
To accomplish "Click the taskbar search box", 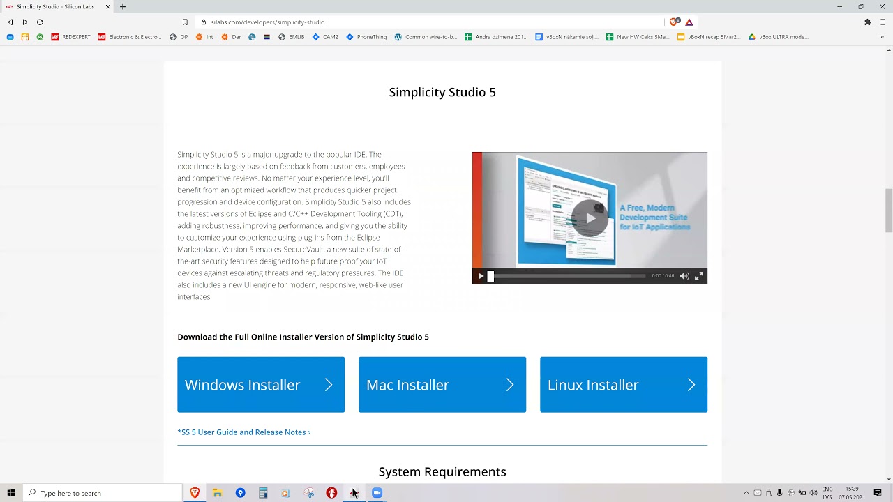I will click(103, 493).
